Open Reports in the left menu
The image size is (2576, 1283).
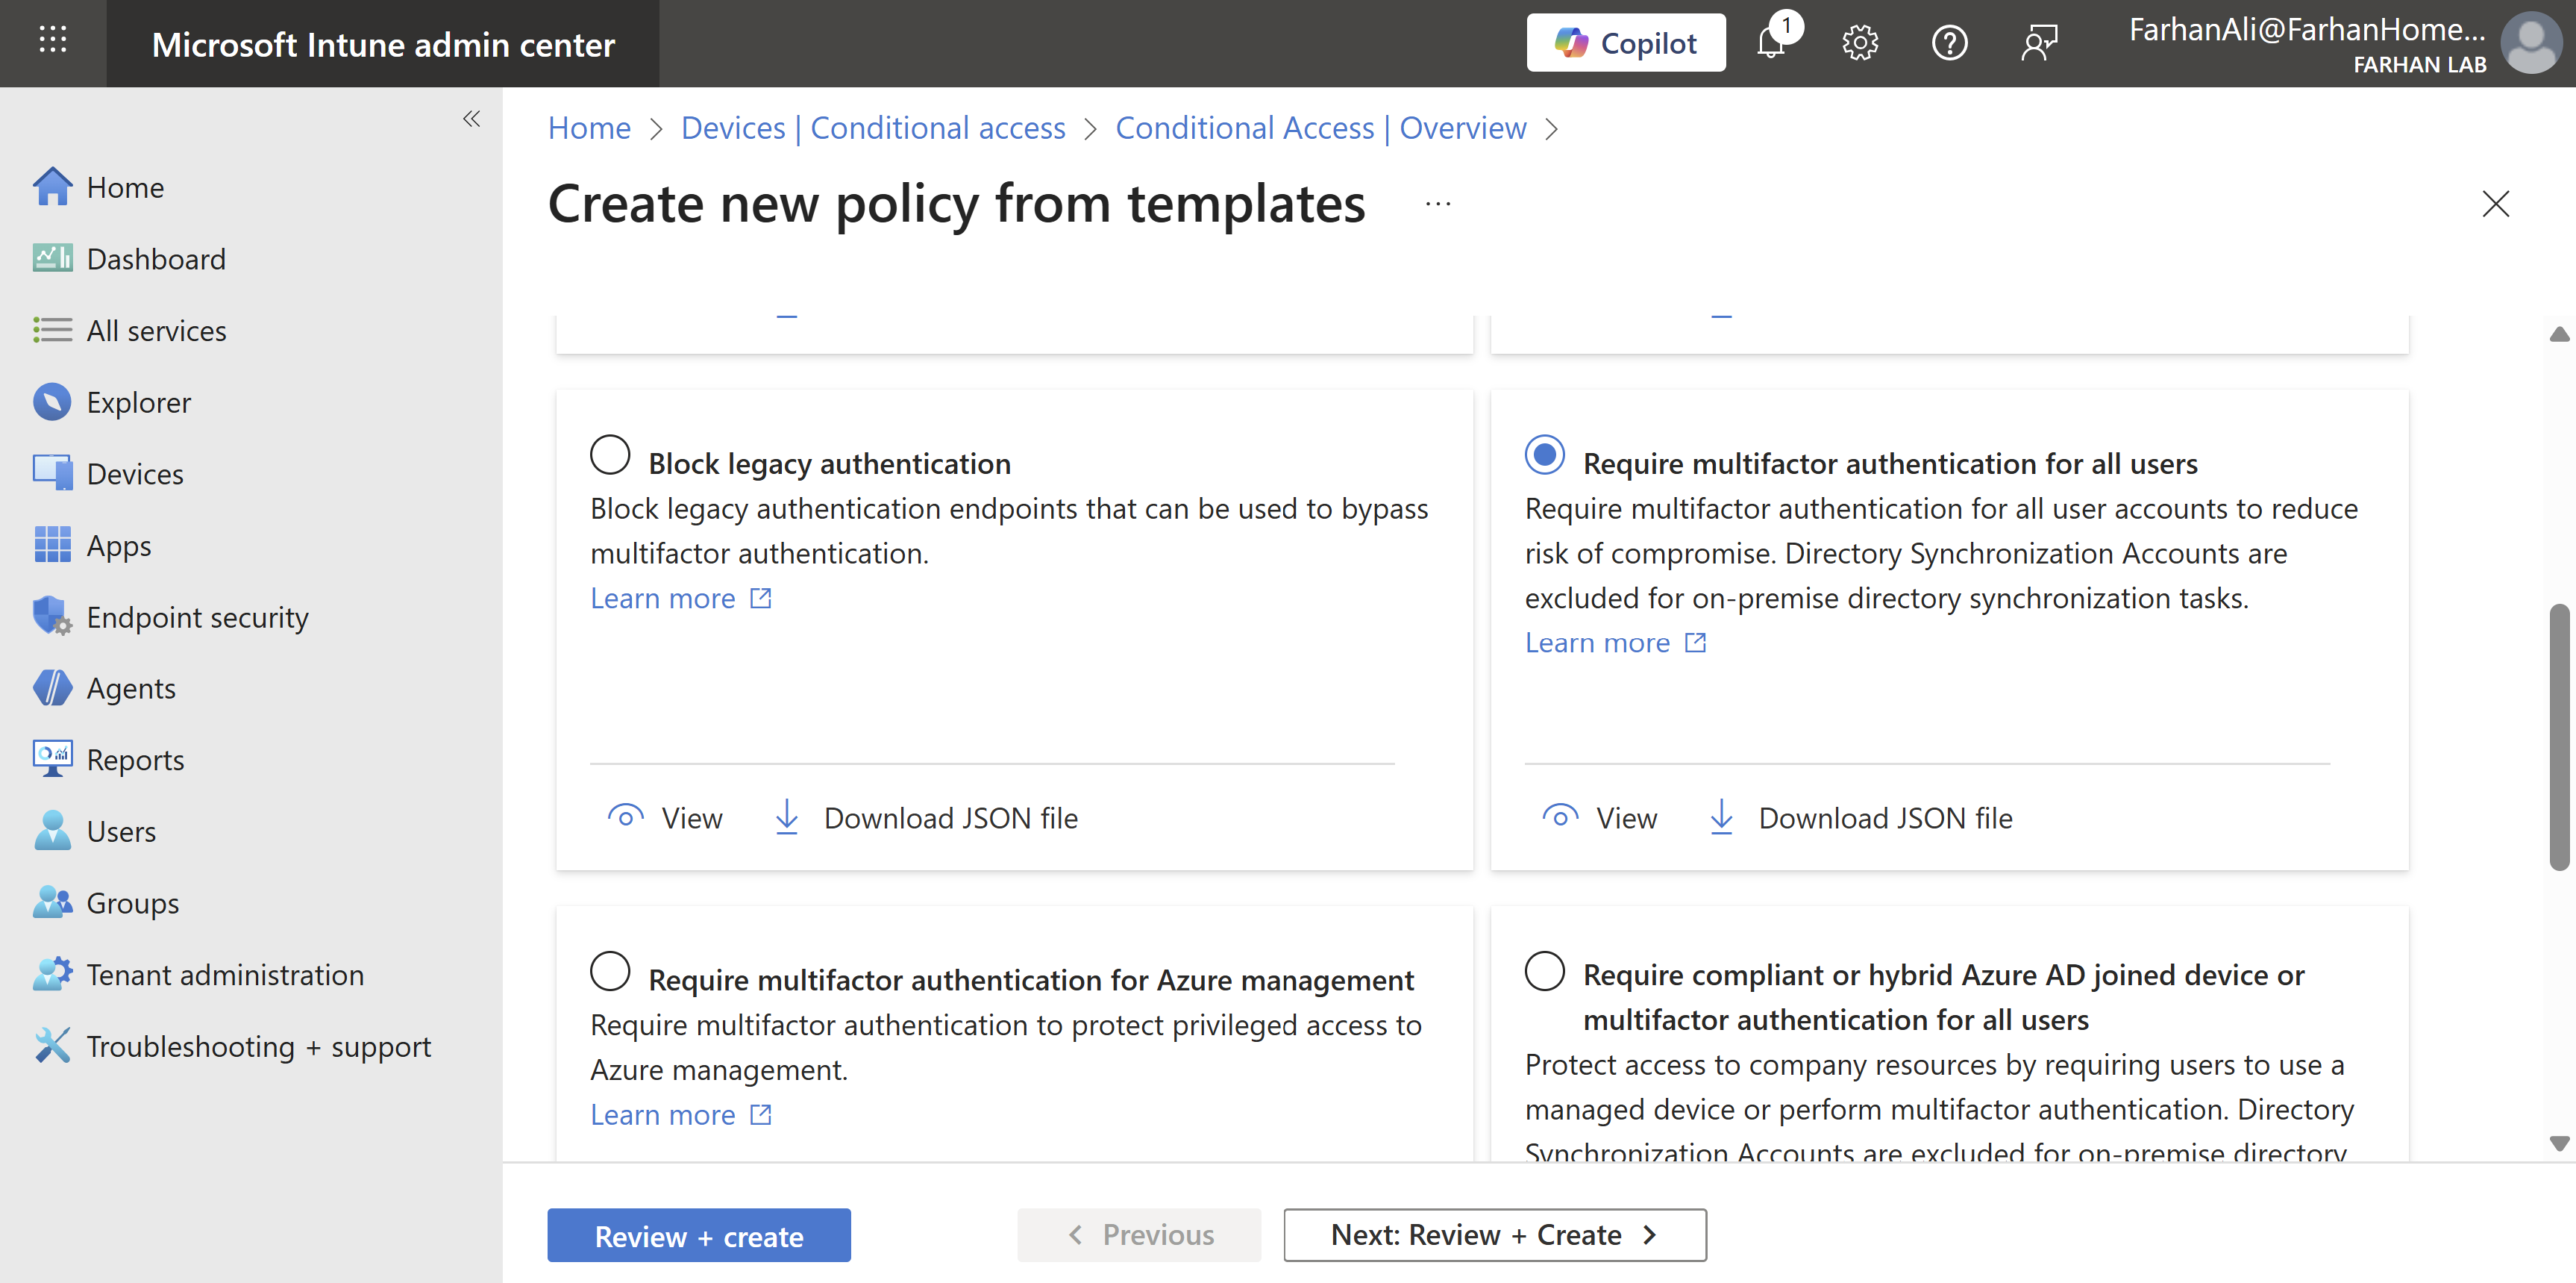[x=135, y=760]
